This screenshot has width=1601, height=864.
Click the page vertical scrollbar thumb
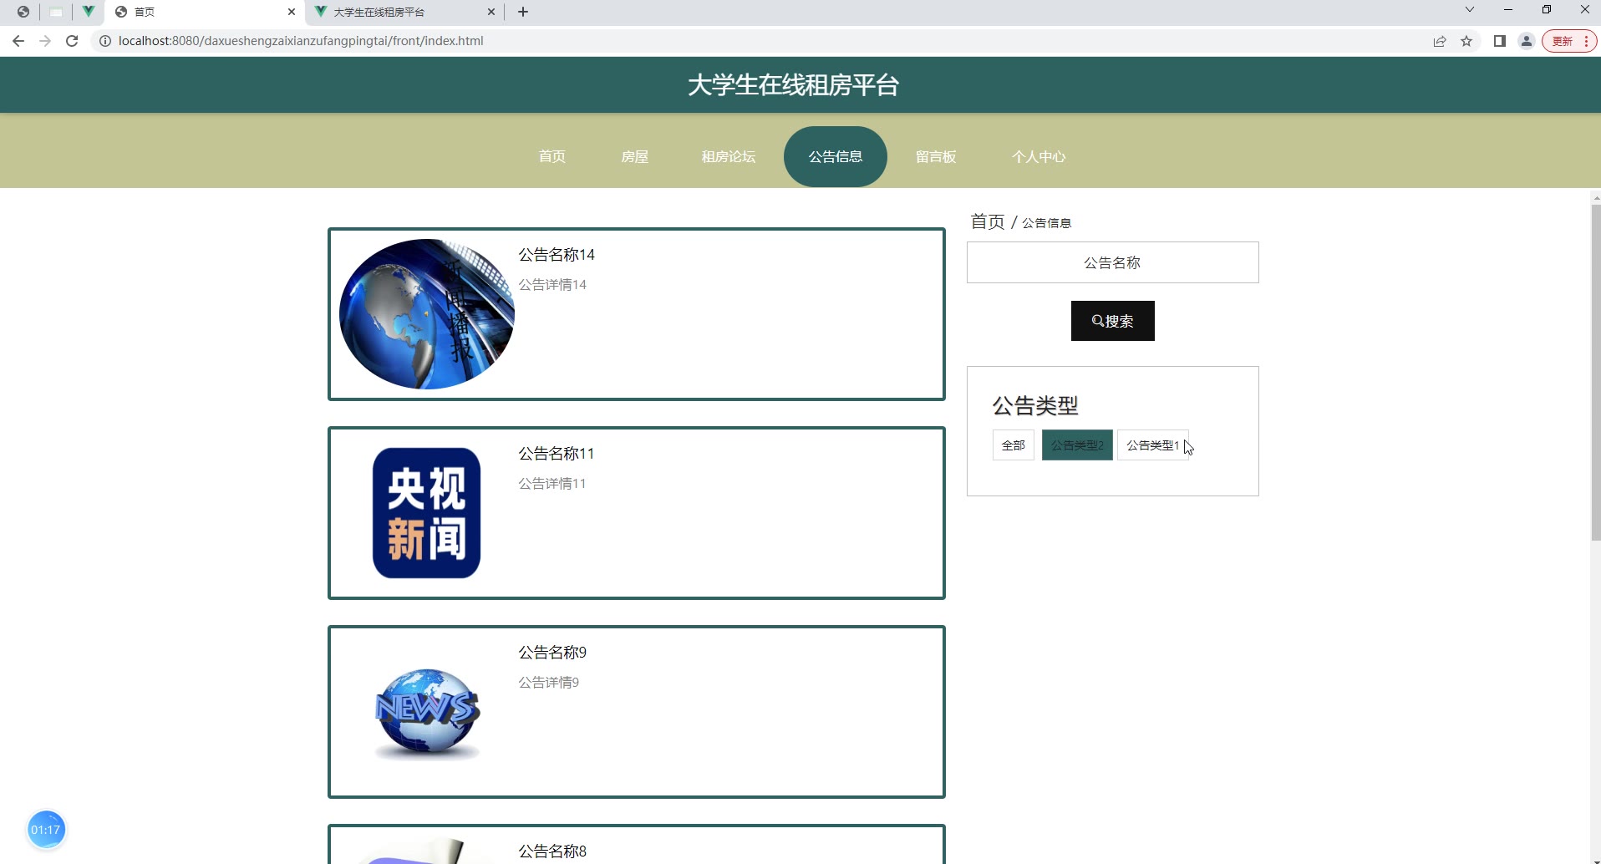point(1595,372)
